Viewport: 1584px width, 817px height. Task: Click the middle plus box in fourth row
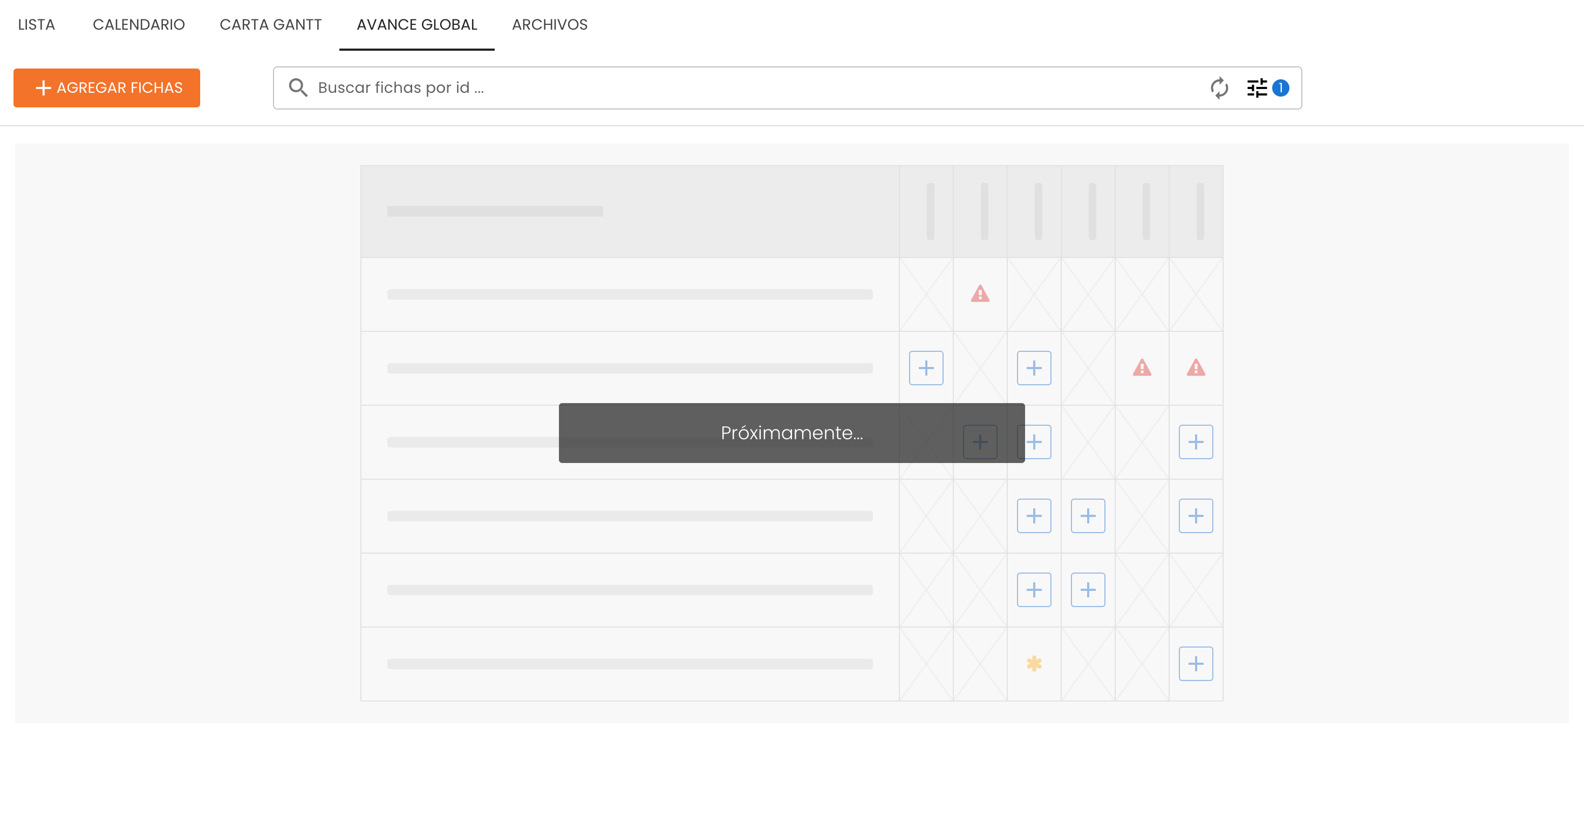[1088, 515]
